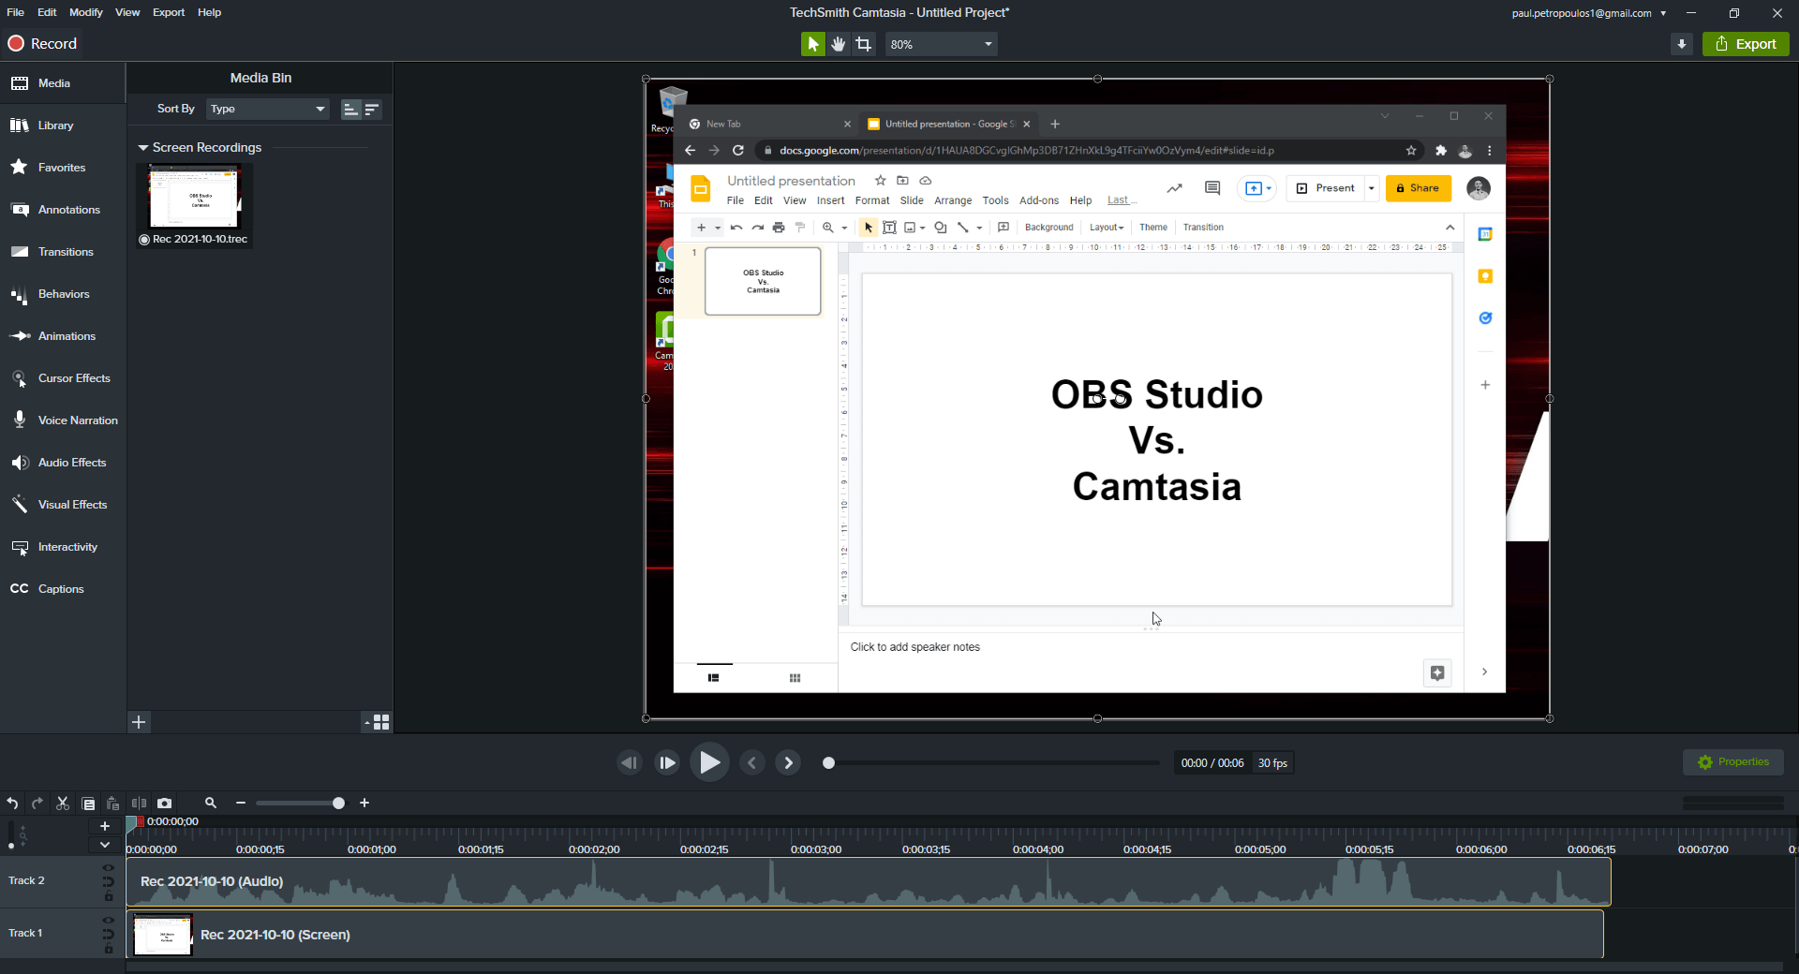Image resolution: width=1799 pixels, height=974 pixels.
Task: Open the Interactivity tab
Action: 63,547
